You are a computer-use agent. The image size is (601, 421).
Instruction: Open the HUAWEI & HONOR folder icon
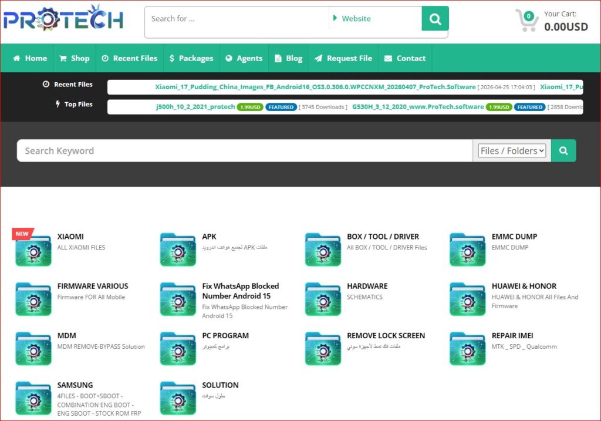click(x=467, y=299)
